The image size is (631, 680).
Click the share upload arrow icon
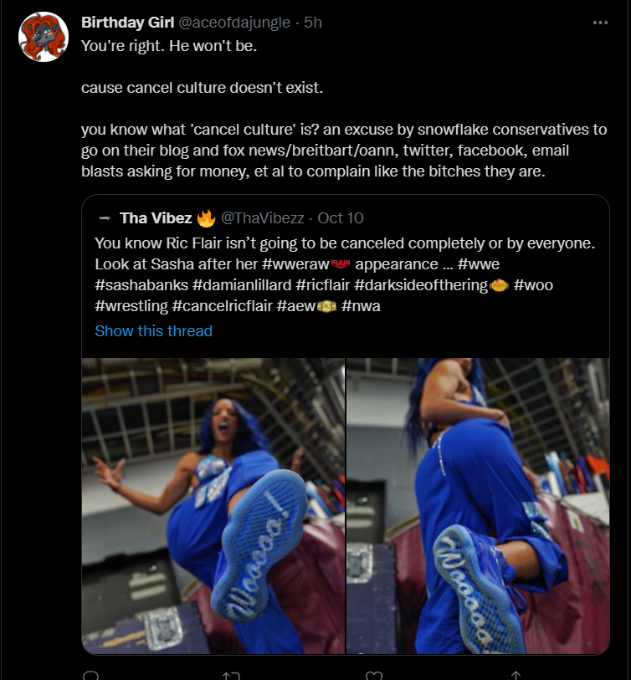[x=516, y=676]
